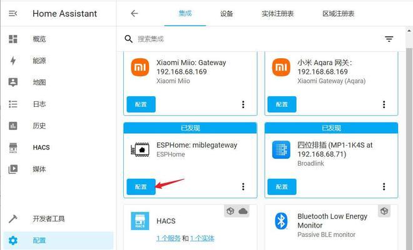Open more options for ESPHome miblegateway

(x=243, y=187)
